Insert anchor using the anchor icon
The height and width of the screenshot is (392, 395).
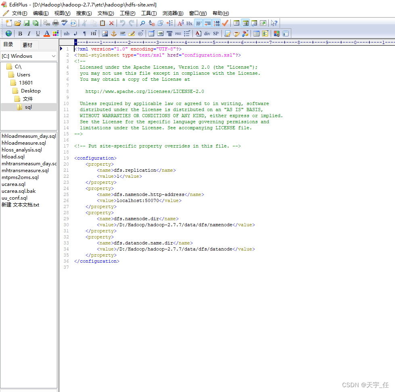(114, 34)
